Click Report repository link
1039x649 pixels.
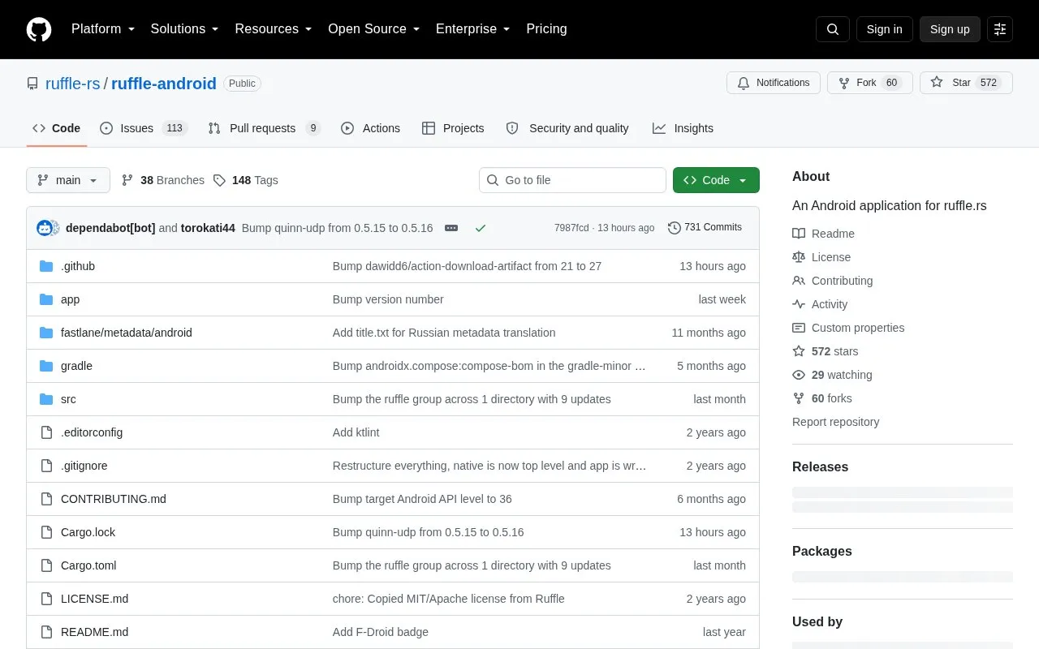click(x=835, y=422)
